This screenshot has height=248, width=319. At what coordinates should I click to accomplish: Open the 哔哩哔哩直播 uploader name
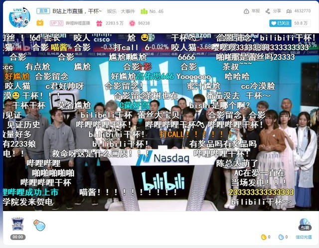click(x=78, y=23)
